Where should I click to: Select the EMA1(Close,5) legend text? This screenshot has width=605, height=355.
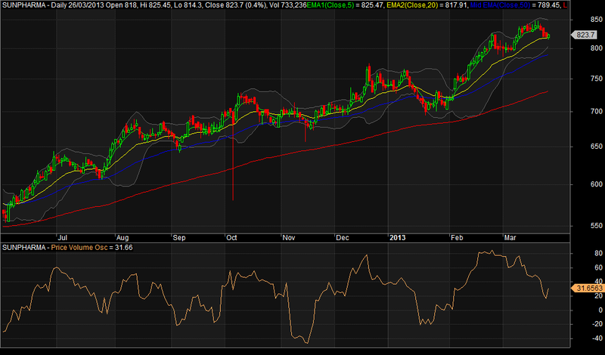point(331,5)
